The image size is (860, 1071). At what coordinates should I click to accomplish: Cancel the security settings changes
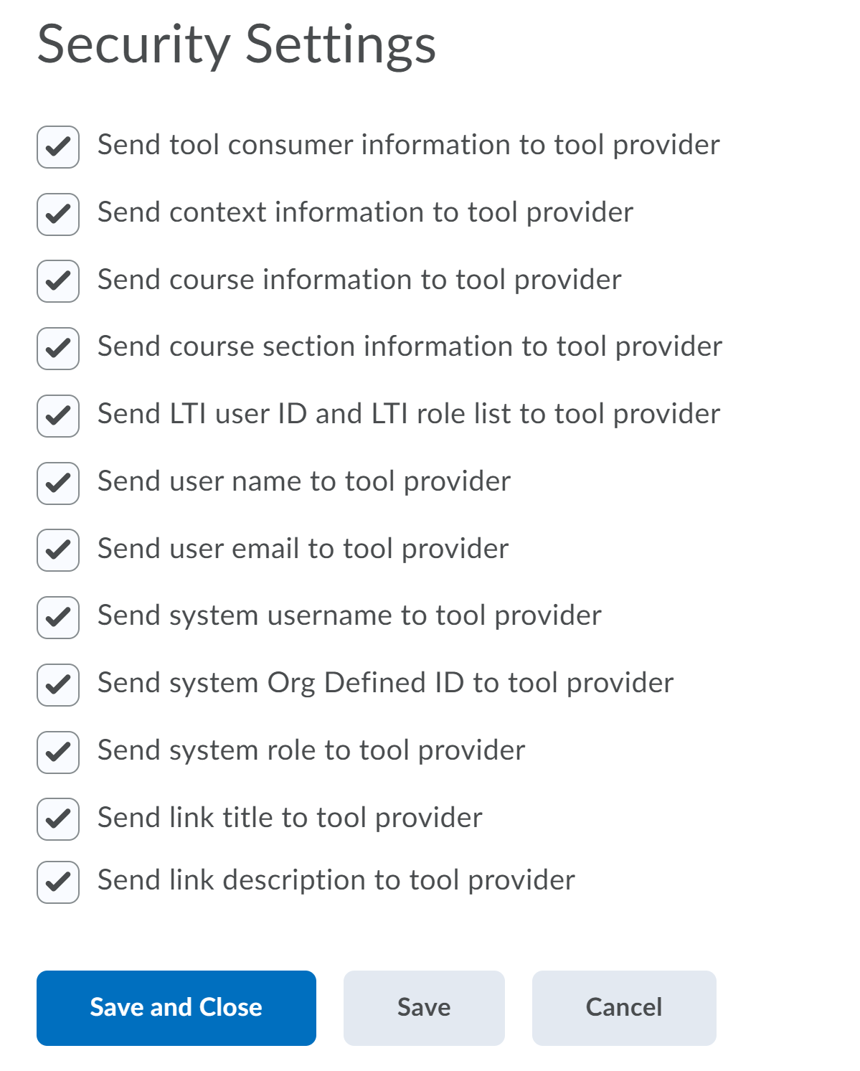[624, 1008]
